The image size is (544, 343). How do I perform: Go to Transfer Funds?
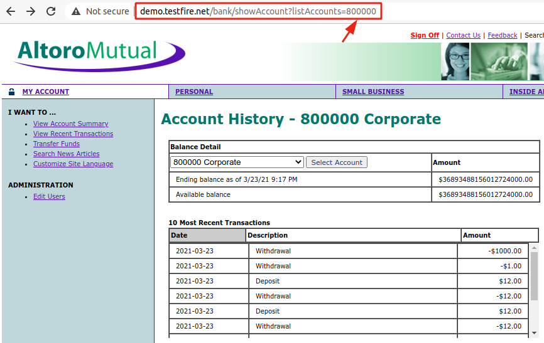57,144
